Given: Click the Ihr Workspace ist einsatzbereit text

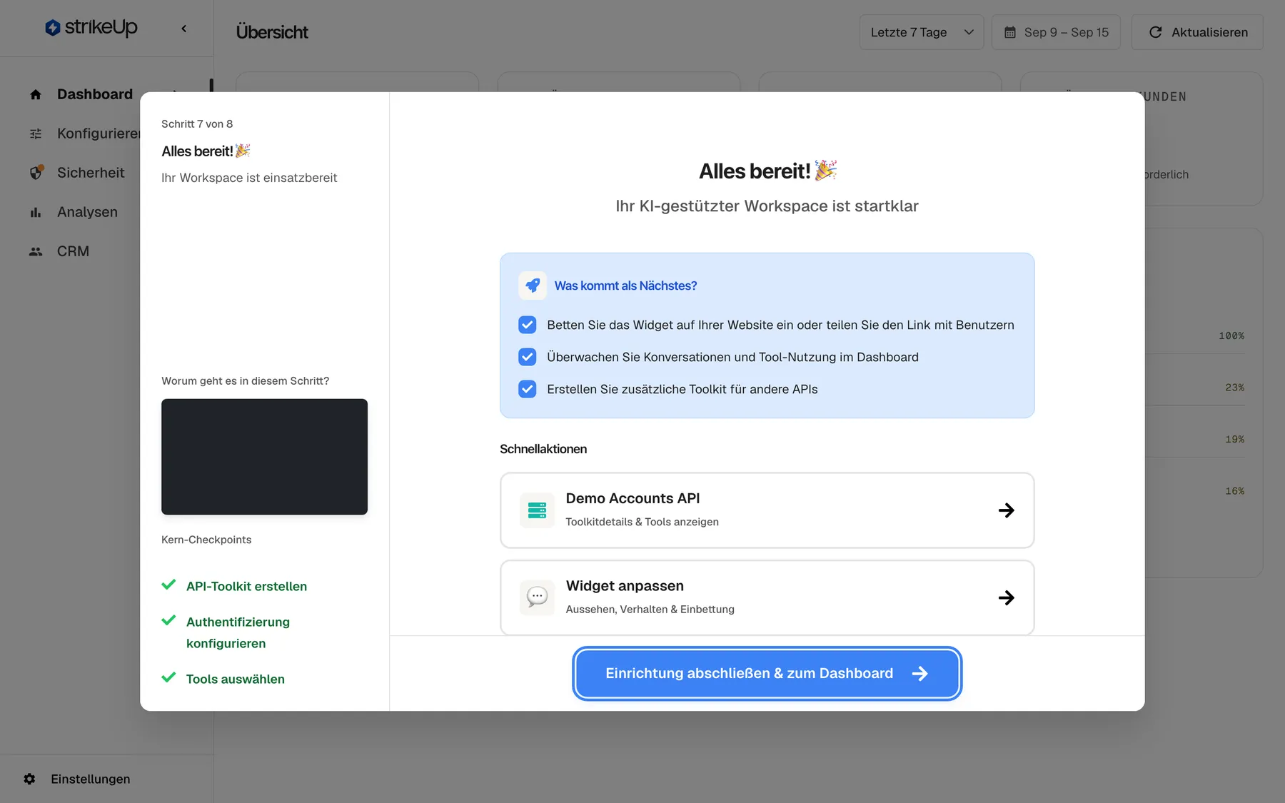Looking at the screenshot, I should [x=249, y=178].
